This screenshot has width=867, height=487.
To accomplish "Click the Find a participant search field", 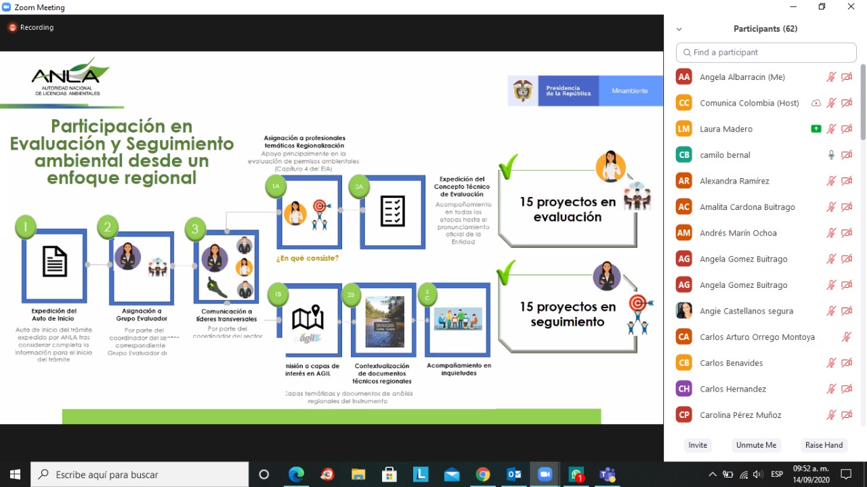I will tap(766, 52).
